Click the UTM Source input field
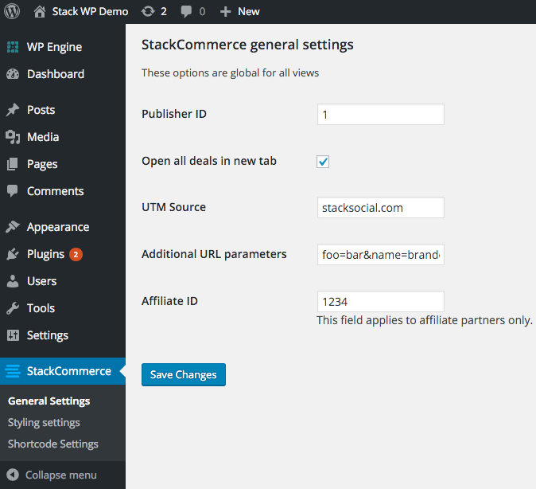The width and height of the screenshot is (536, 489). point(381,208)
